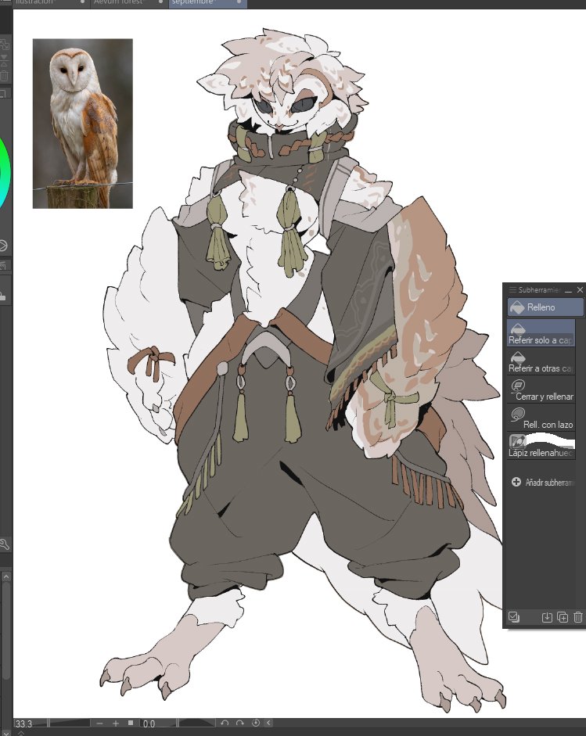Image resolution: width=586 pixels, height=736 pixels.
Task: Choose the Referir solo a capa subtool
Action: tap(541, 332)
